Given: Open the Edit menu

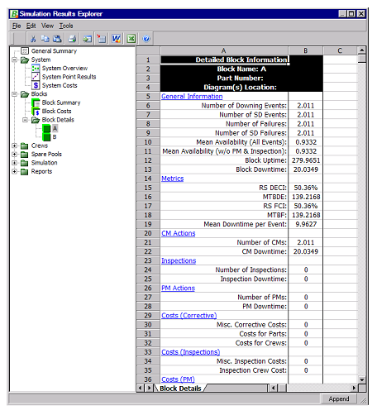Looking at the screenshot, I should click(31, 26).
